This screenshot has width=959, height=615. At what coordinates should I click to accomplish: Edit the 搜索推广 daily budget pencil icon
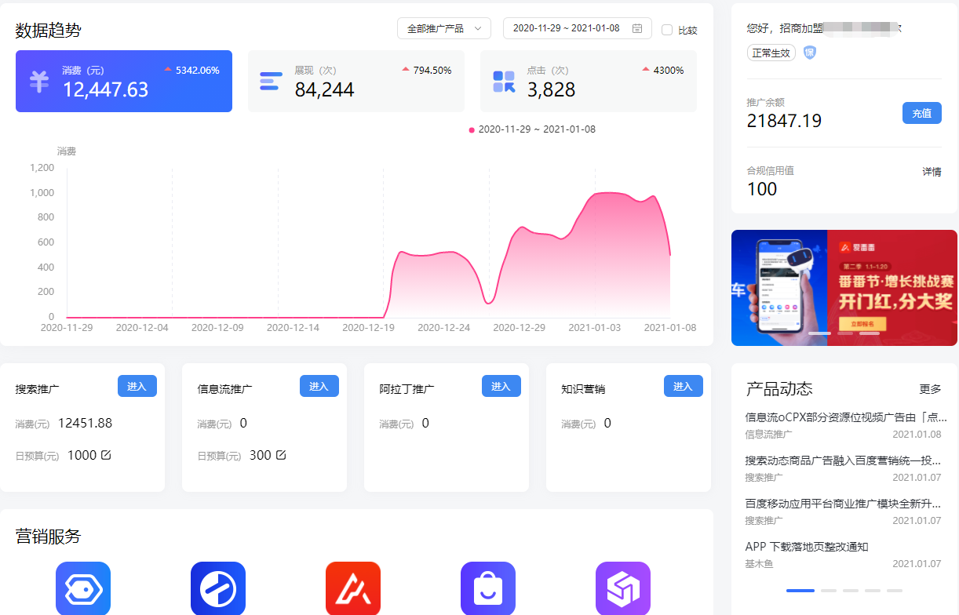pos(106,455)
